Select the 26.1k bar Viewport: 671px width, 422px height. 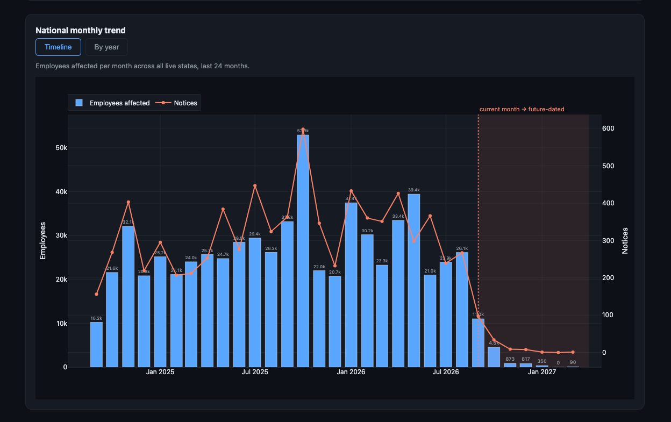462,310
